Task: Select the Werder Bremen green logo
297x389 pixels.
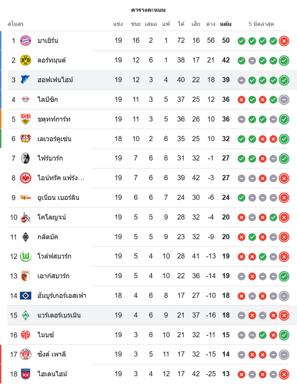Action: tap(25, 315)
